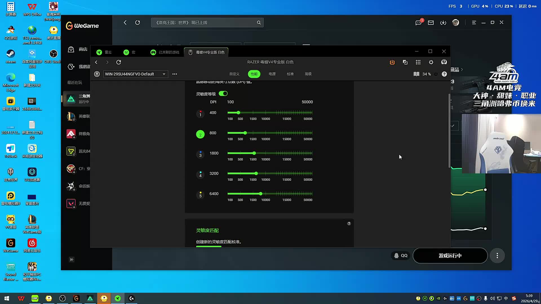
Task: Toggle the 灵敏度等级 switch
Action: (223, 93)
